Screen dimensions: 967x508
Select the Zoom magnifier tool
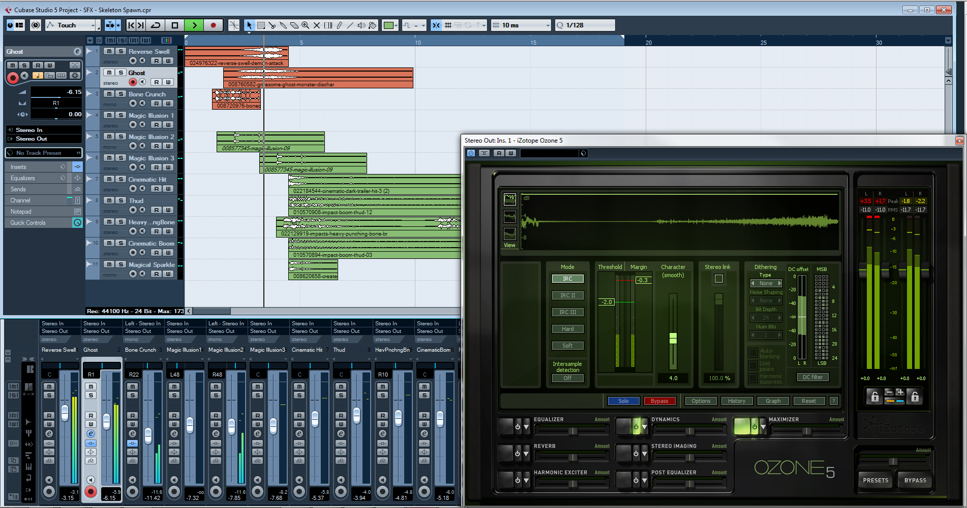306,25
